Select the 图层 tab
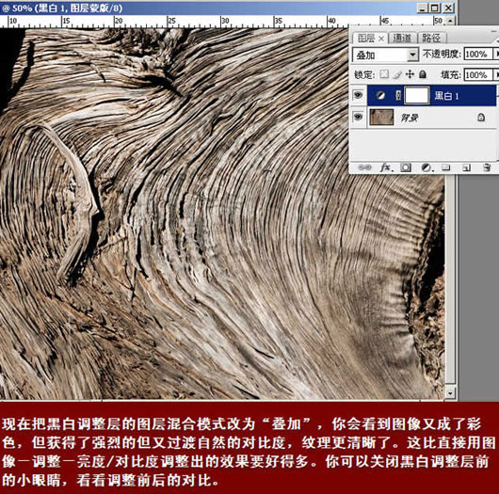 pyautogui.click(x=366, y=39)
